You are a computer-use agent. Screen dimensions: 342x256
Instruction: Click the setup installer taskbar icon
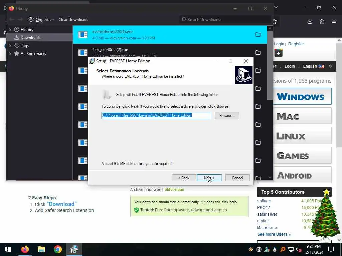(x=74, y=249)
